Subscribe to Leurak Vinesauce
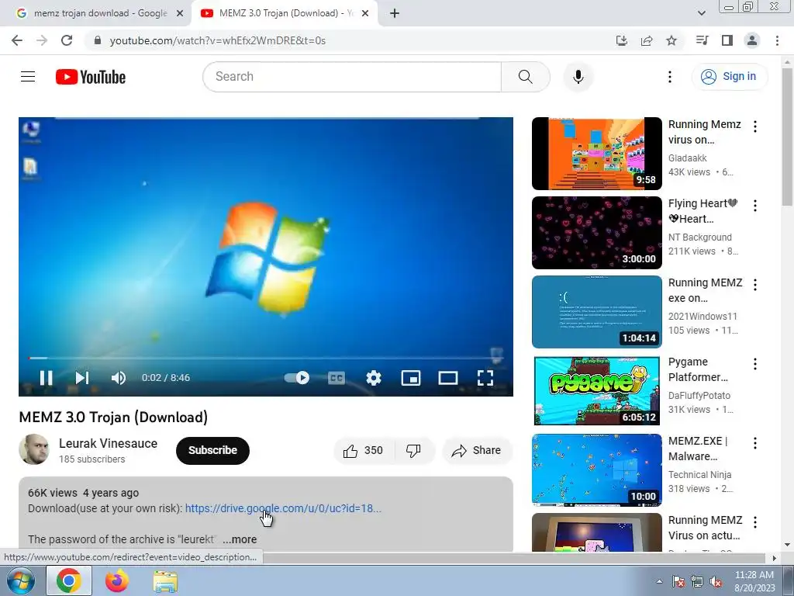This screenshot has height=596, width=794. click(x=212, y=451)
